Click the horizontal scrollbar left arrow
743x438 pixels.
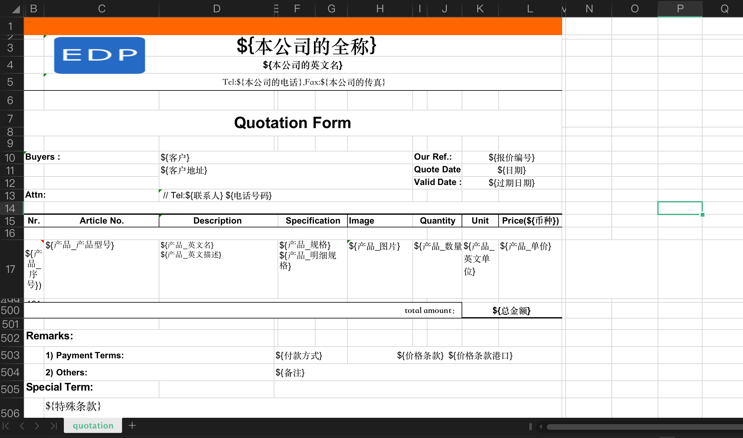coord(541,427)
